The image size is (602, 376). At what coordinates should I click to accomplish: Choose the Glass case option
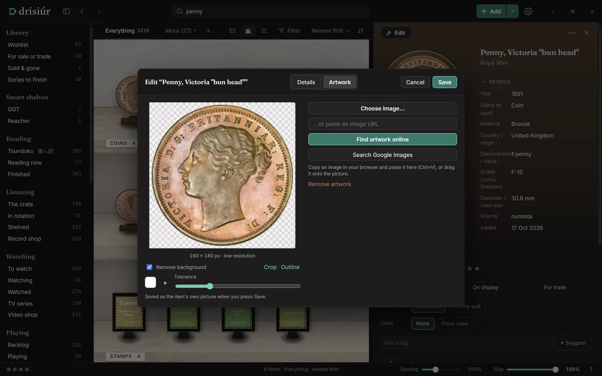tap(455, 323)
